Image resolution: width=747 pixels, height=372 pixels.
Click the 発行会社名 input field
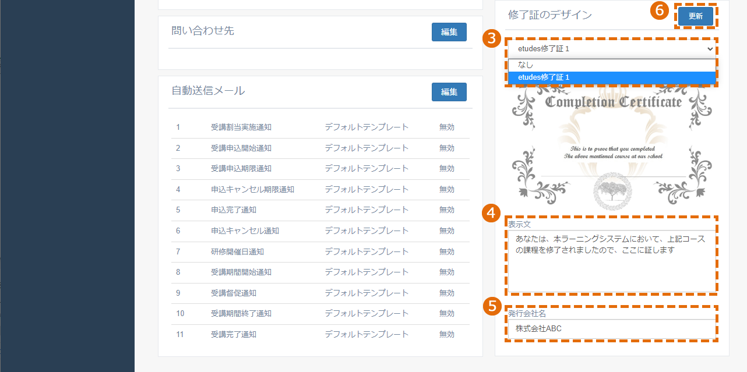click(611, 329)
